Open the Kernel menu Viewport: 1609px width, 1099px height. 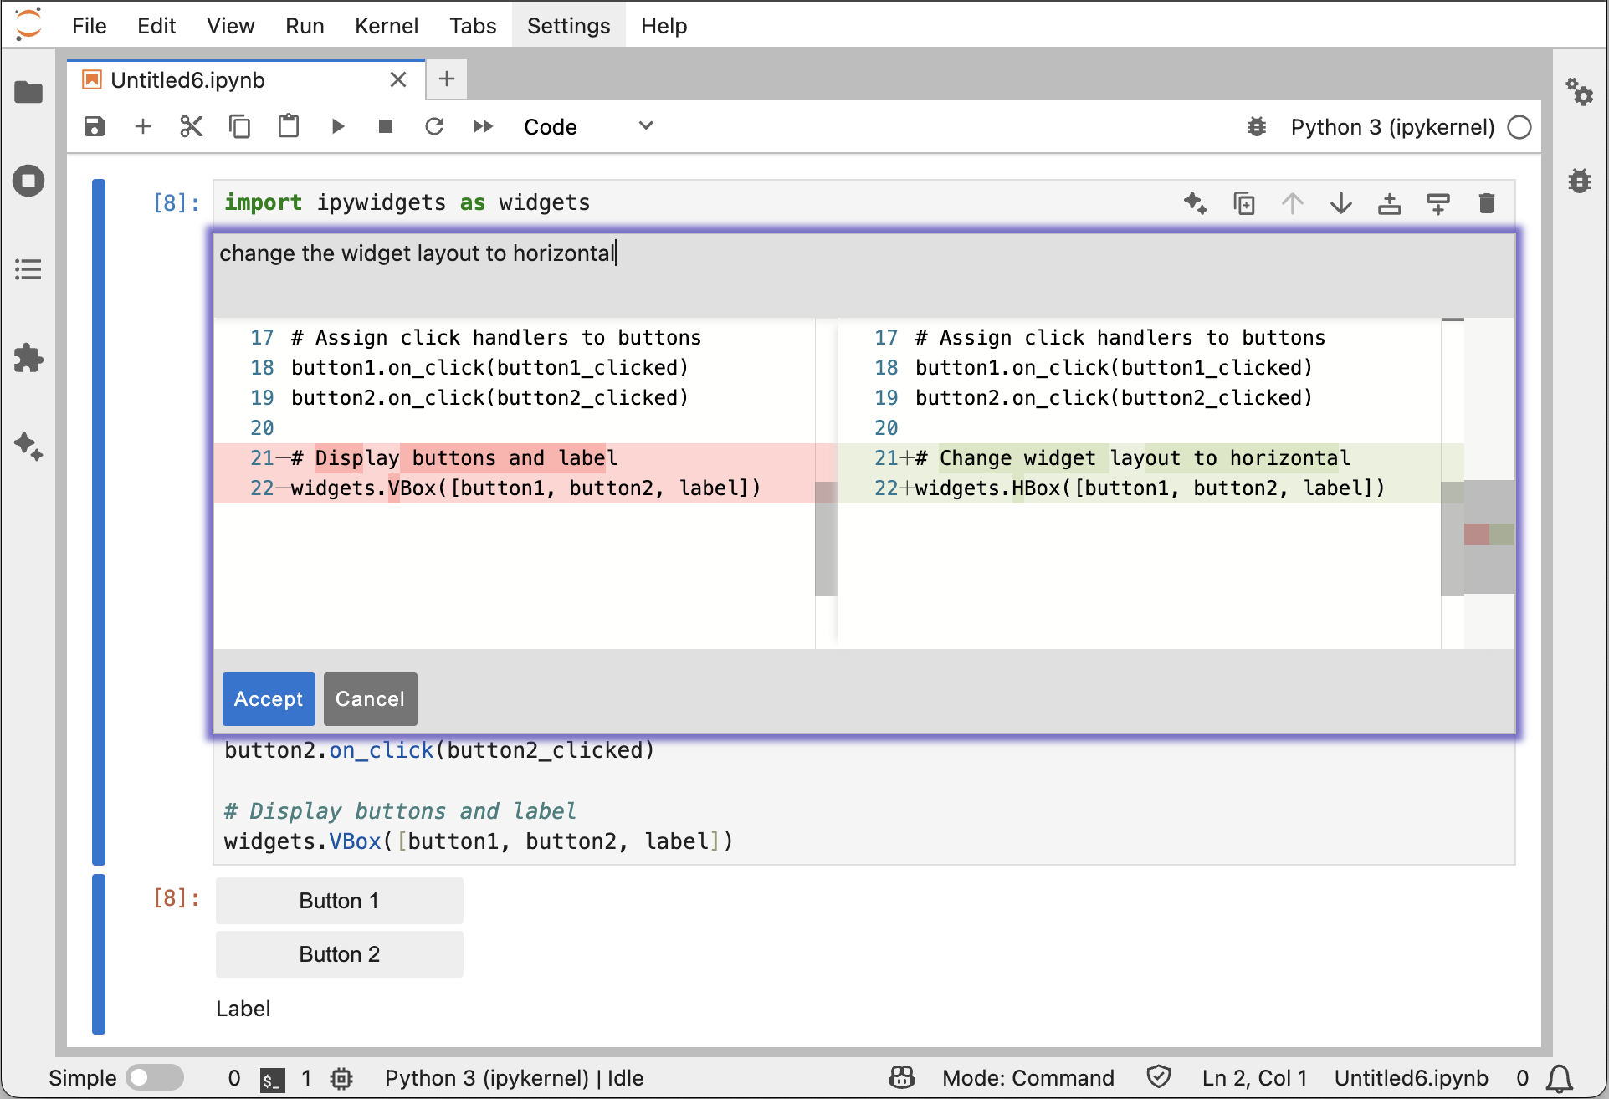point(386,26)
